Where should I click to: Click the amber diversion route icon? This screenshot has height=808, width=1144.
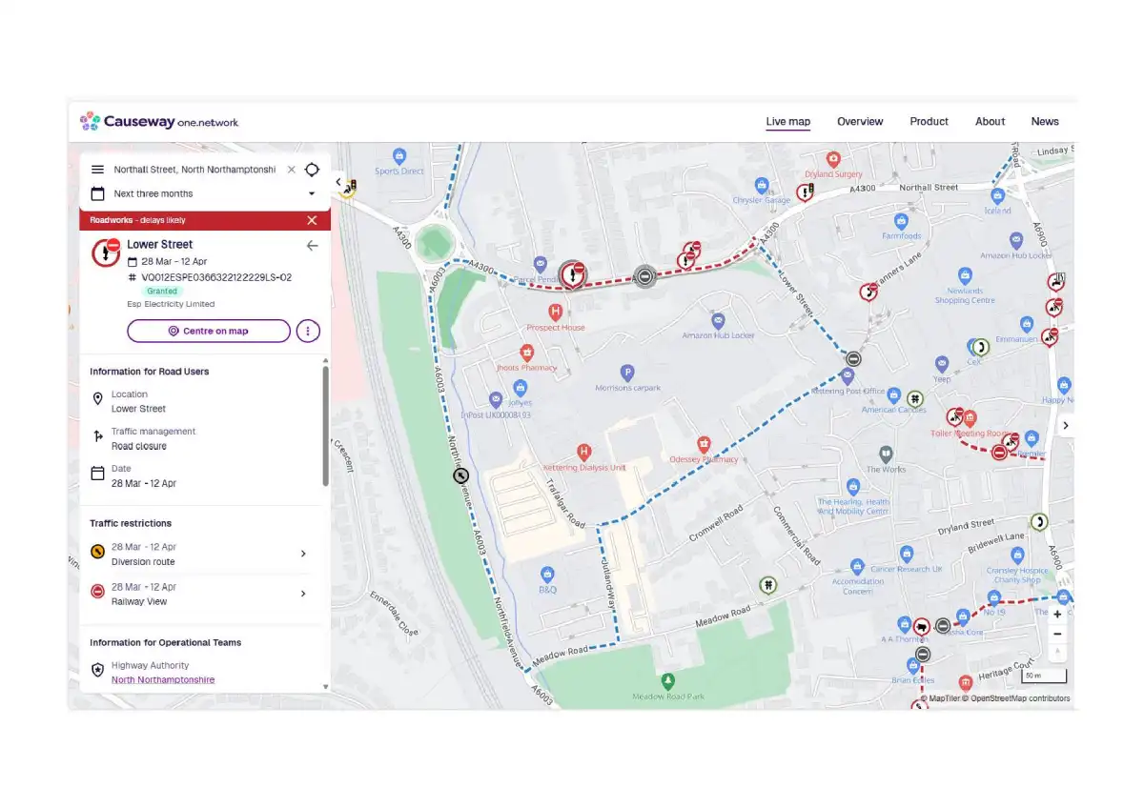tap(96, 551)
